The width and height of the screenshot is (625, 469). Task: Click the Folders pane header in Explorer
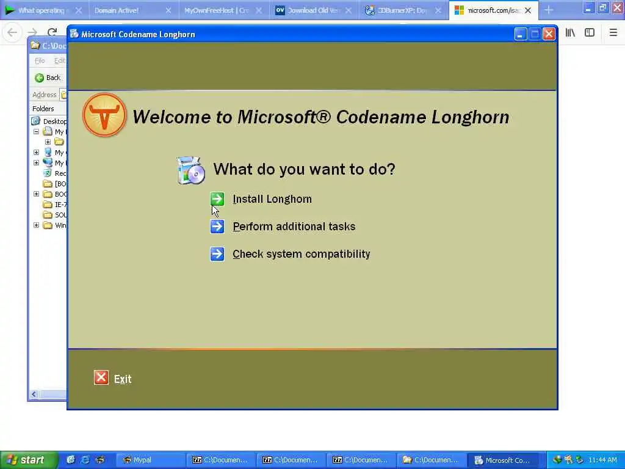pos(43,109)
